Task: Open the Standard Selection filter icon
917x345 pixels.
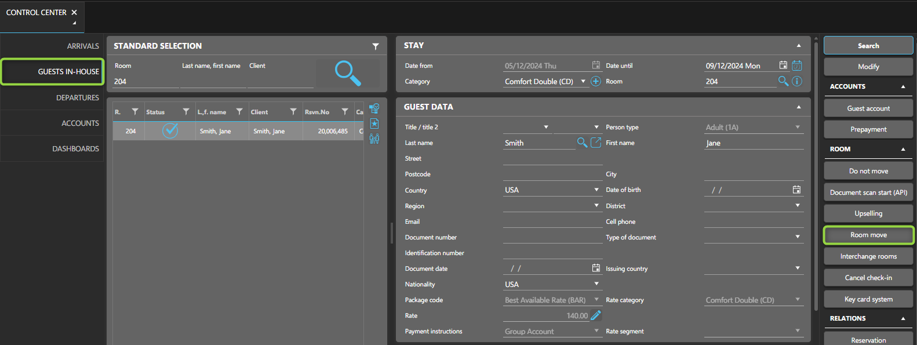Action: click(376, 46)
